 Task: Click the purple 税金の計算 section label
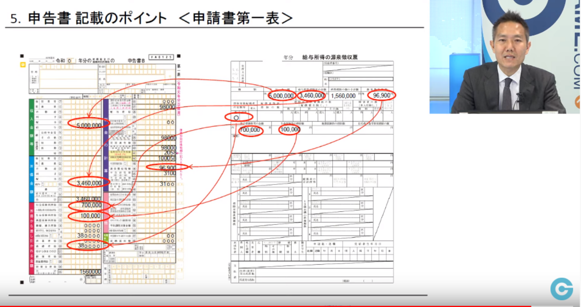(x=106, y=146)
